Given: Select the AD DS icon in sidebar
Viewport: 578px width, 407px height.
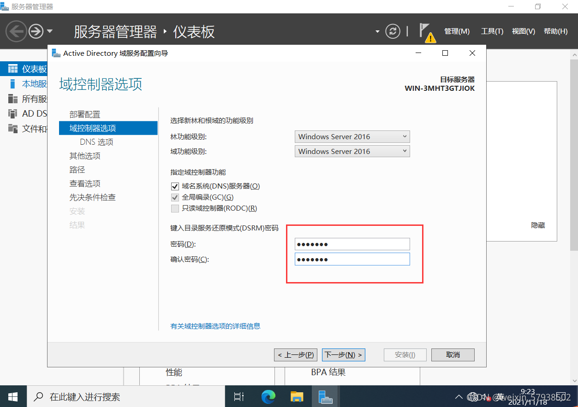Looking at the screenshot, I should (13, 113).
